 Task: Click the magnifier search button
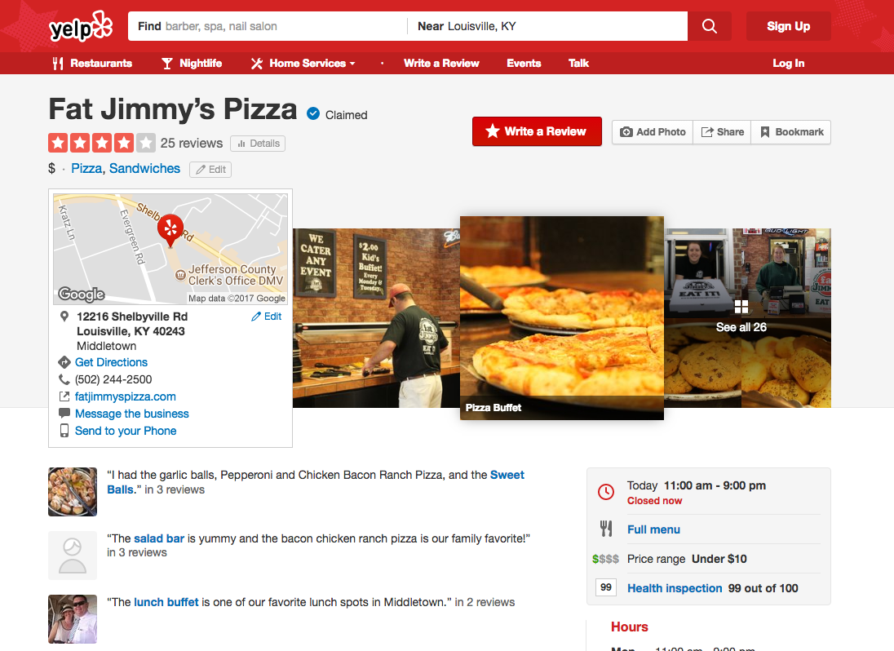click(x=710, y=26)
